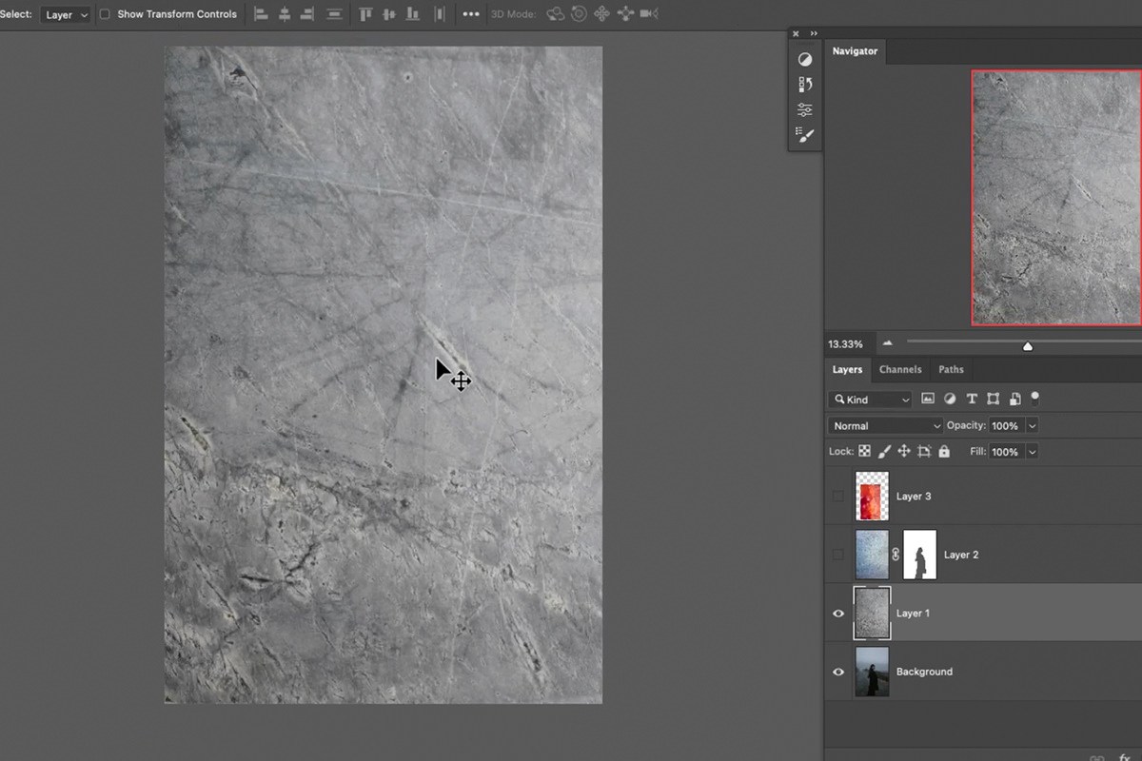Open the three-dot align options menu

click(x=471, y=14)
